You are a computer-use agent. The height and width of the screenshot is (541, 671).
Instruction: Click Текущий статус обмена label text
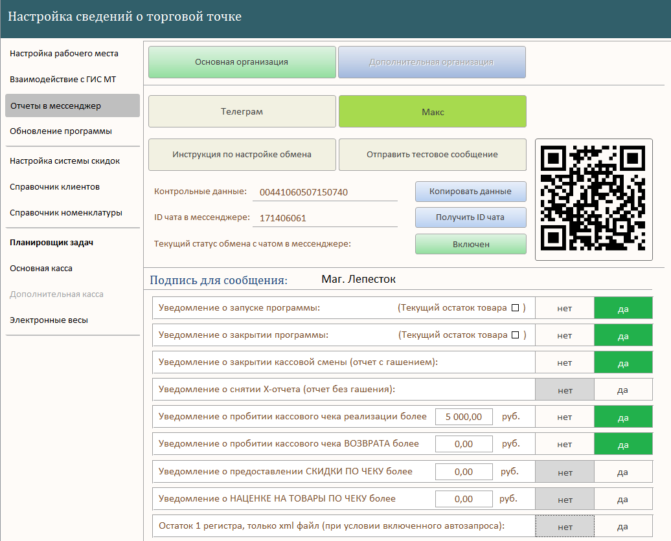(x=253, y=244)
